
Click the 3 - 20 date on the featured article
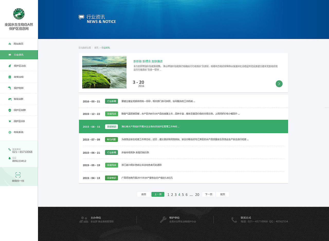[139, 82]
